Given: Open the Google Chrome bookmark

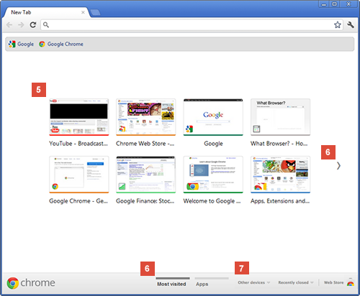Looking at the screenshot, I should pyautogui.click(x=61, y=44).
